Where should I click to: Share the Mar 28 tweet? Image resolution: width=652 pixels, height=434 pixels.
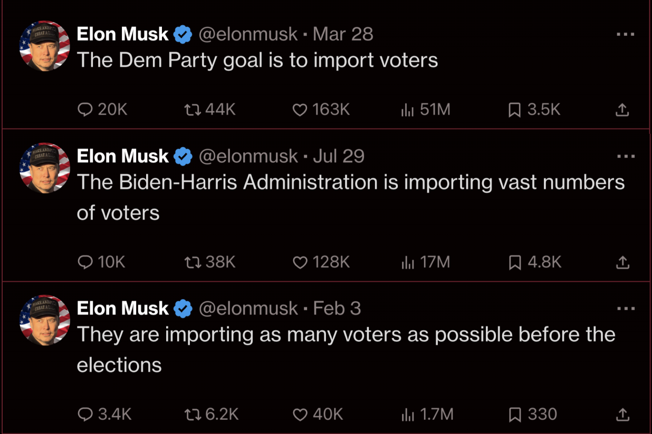pyautogui.click(x=622, y=110)
